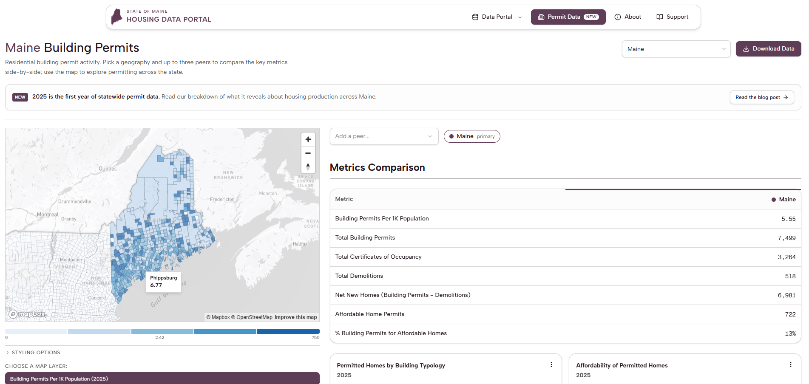Click the Download Data button
The height and width of the screenshot is (384, 809).
pyautogui.click(x=768, y=49)
